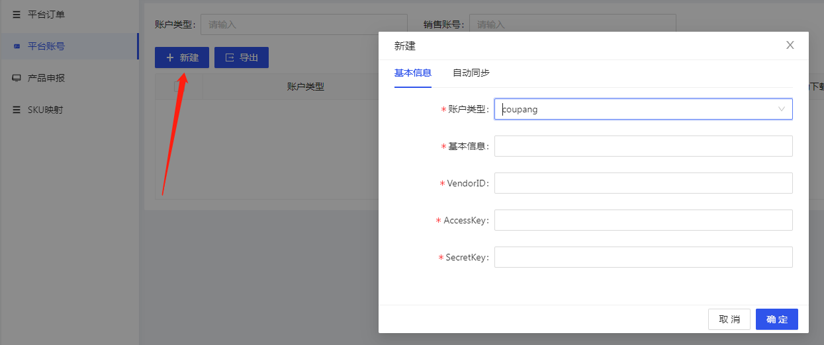Tick the table header select-all checkbox
Image resolution: width=824 pixels, height=345 pixels.
[x=179, y=87]
